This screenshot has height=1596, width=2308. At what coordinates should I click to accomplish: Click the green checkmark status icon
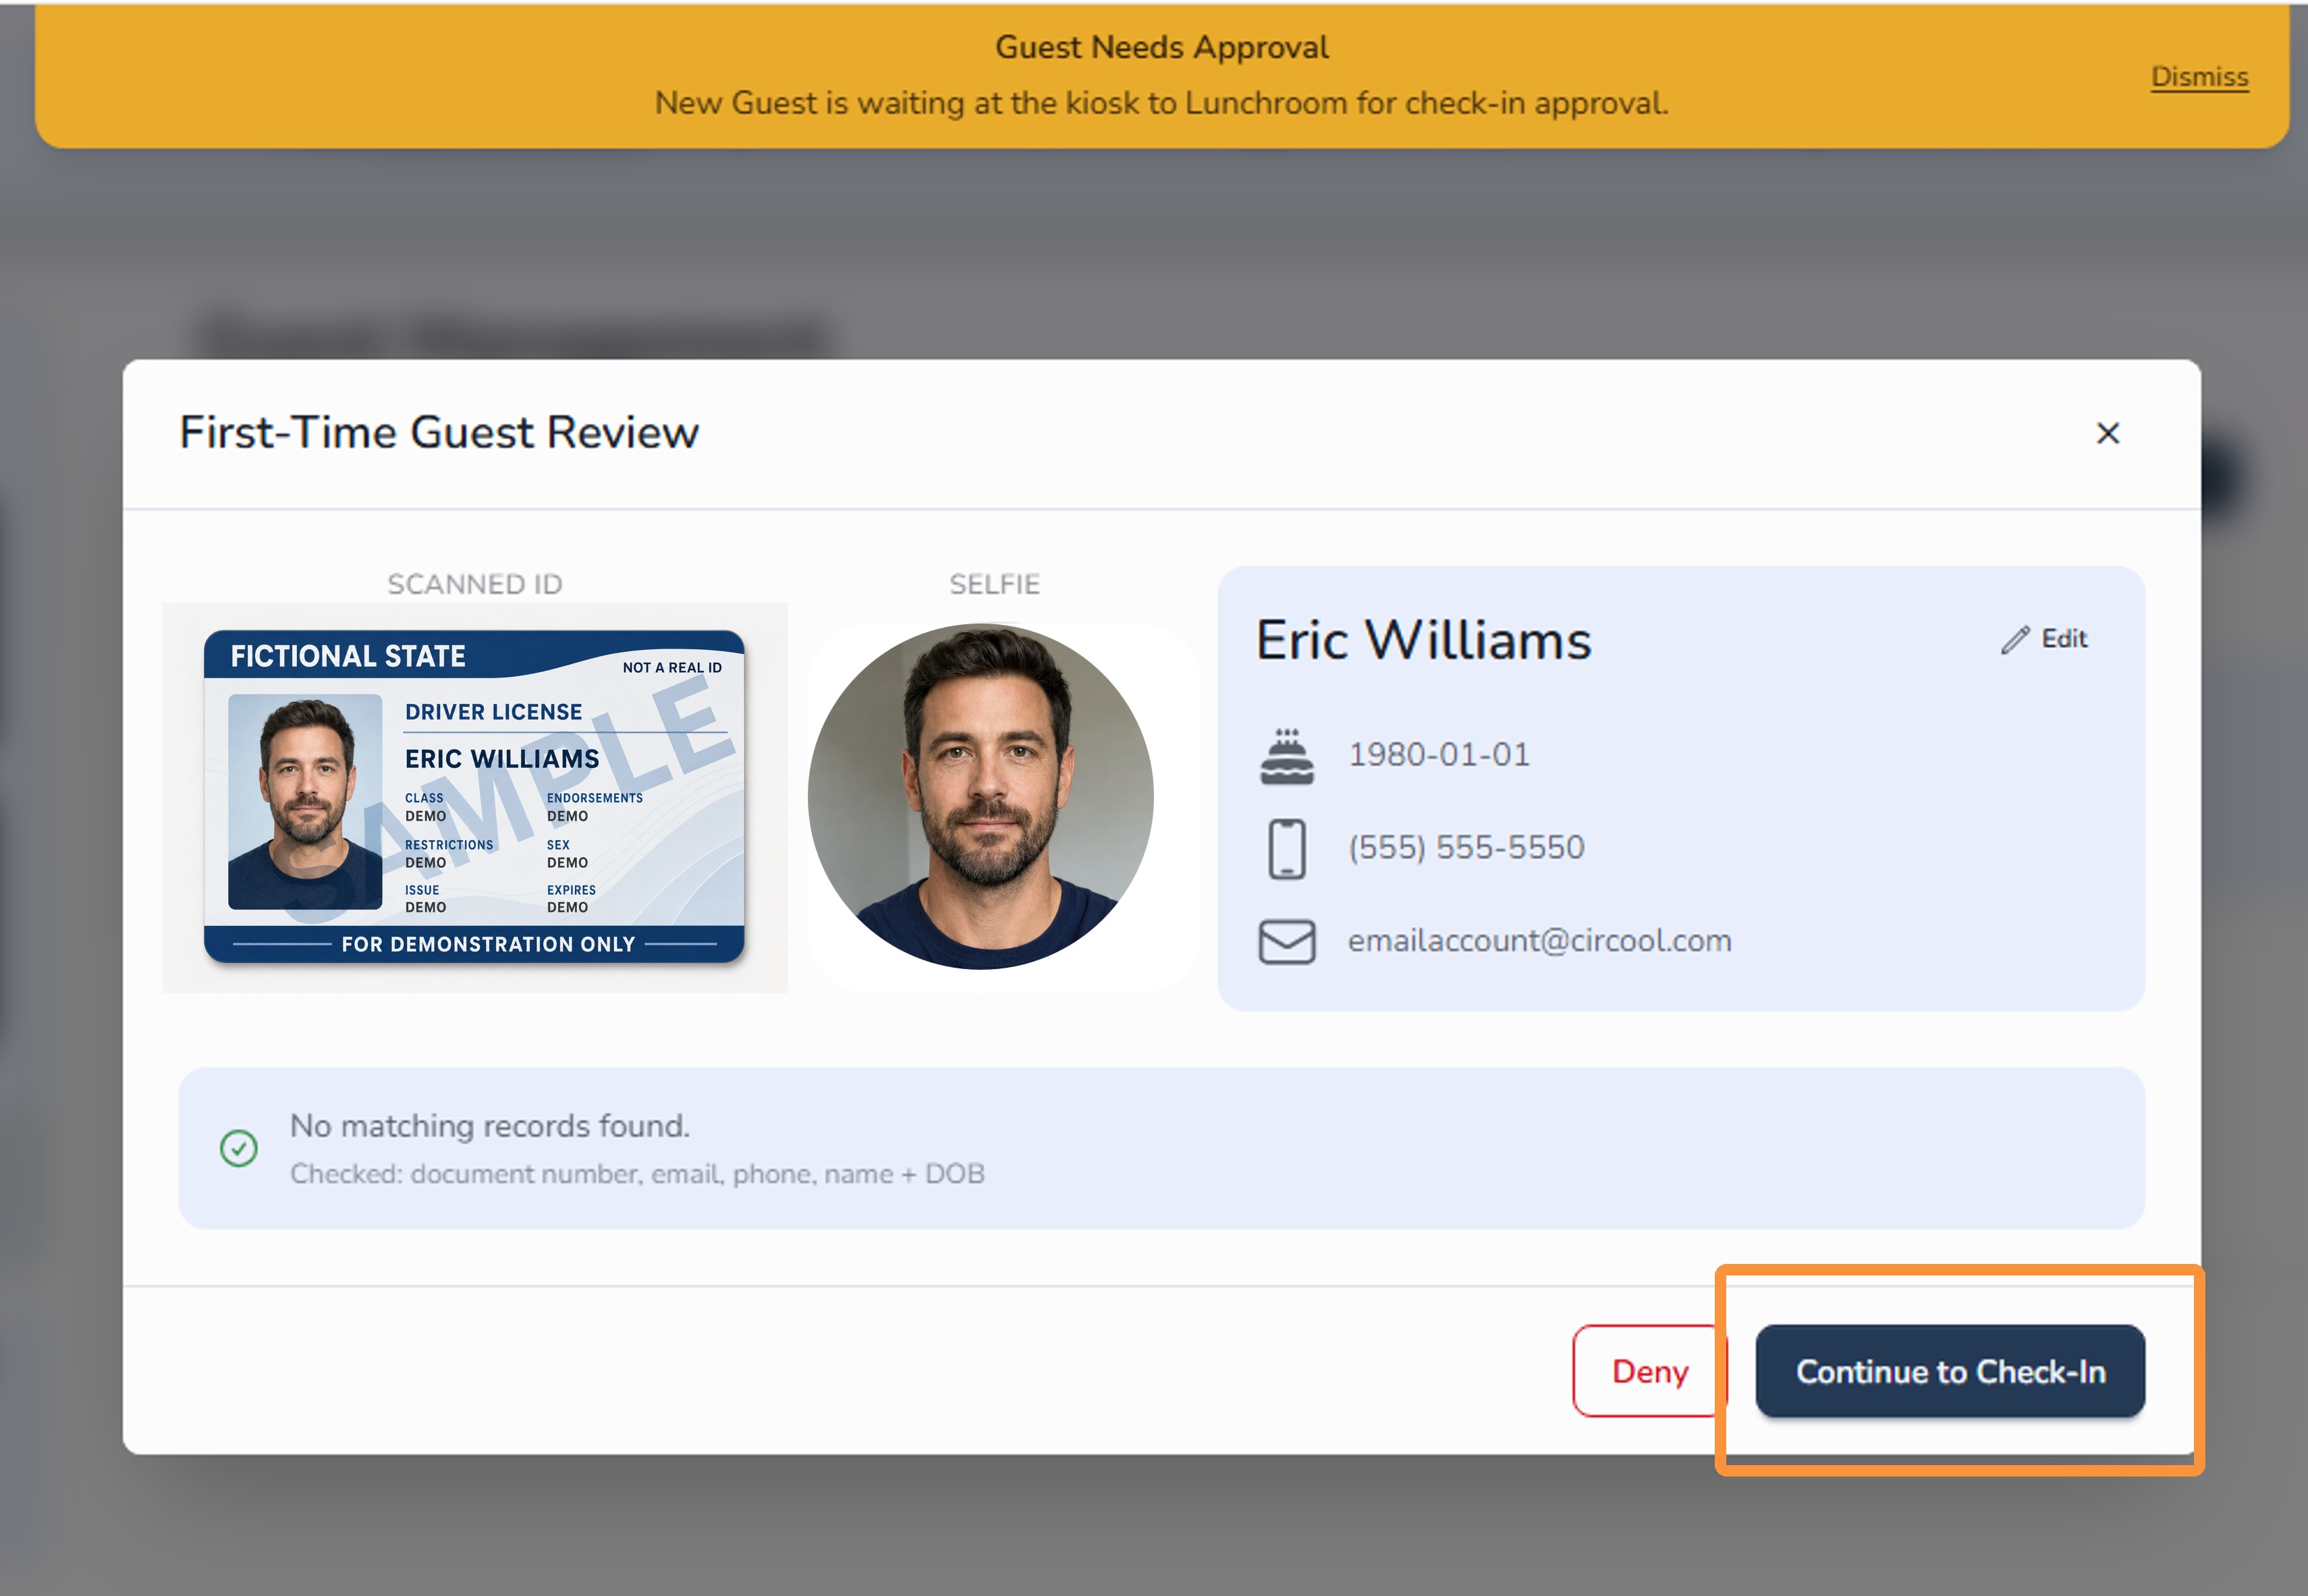click(239, 1148)
